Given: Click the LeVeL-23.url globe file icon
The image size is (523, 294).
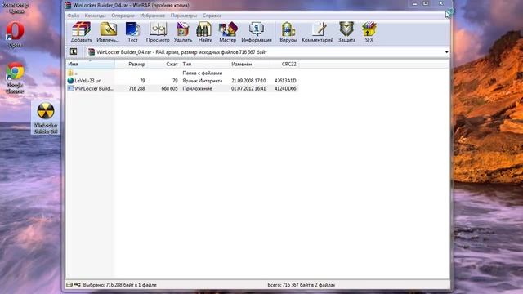Looking at the screenshot, I should coord(70,81).
